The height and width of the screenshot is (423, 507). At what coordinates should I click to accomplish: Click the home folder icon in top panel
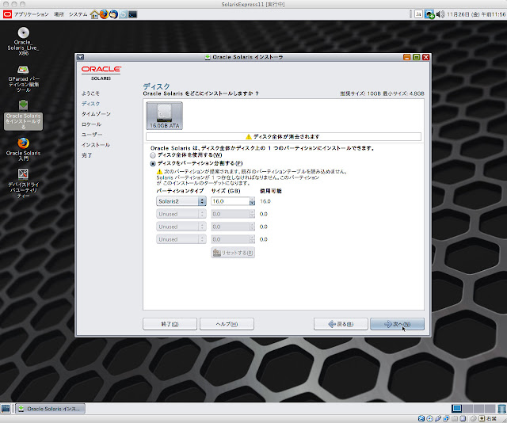[x=94, y=14]
